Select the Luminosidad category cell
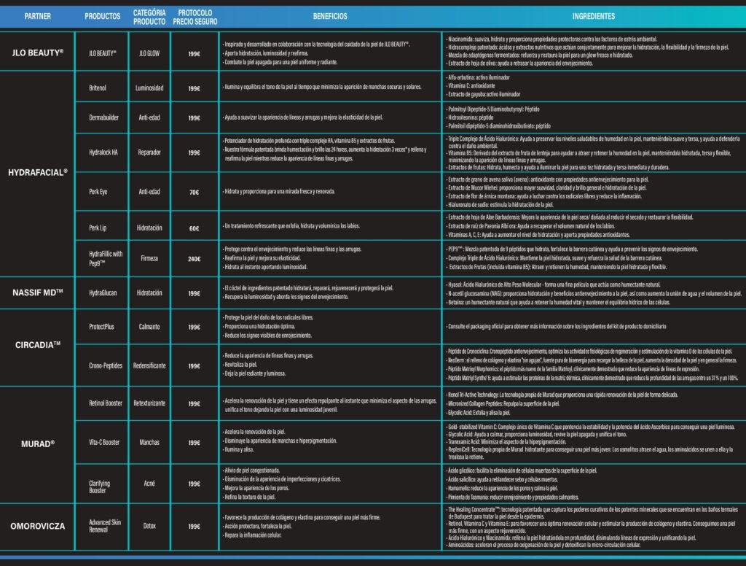Image resolution: width=746 pixels, height=566 pixels. pyautogui.click(x=149, y=88)
